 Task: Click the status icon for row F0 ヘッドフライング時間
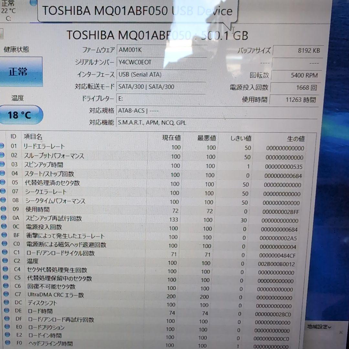[8, 343]
